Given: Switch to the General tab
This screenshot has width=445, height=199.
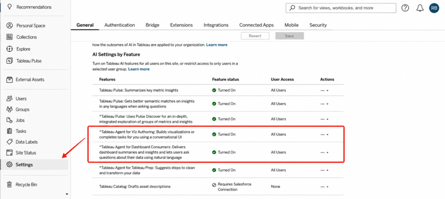Looking at the screenshot, I should (85, 25).
